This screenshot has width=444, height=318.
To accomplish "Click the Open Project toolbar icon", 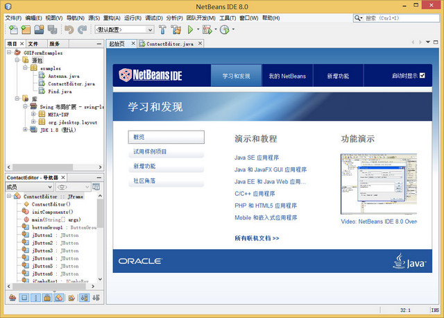I will 40,30.
